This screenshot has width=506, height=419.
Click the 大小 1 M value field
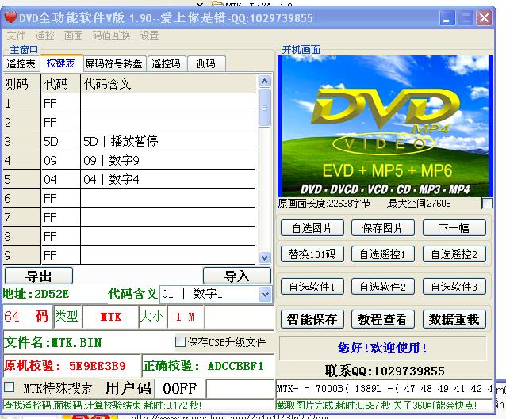186,317
